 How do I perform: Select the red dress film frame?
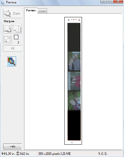[74, 81]
